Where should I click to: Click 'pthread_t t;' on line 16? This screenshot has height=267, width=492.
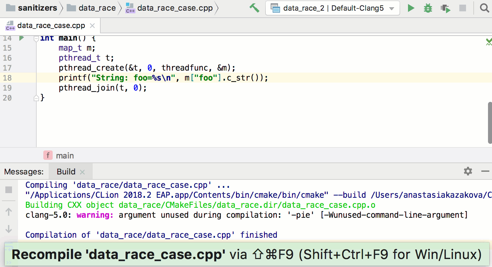coord(86,58)
